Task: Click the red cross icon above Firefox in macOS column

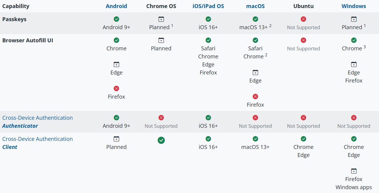Action: click(255, 96)
